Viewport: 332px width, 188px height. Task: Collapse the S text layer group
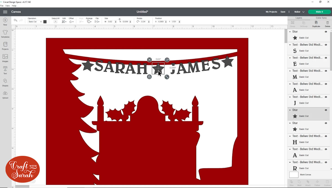[290, 45]
